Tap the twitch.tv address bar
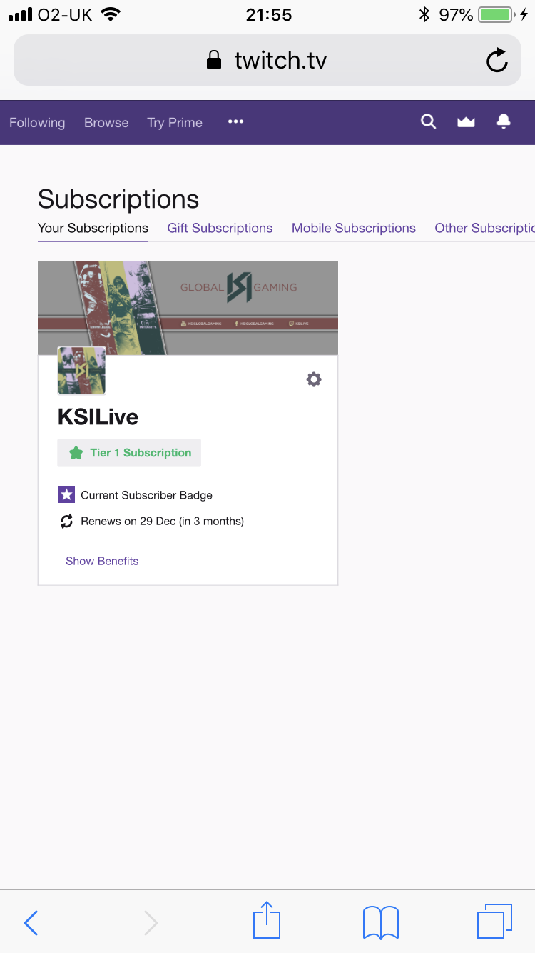This screenshot has width=535, height=953. [x=267, y=61]
